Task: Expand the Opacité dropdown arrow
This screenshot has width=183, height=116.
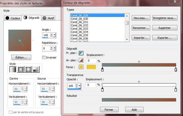Action: pyautogui.click(x=79, y=86)
